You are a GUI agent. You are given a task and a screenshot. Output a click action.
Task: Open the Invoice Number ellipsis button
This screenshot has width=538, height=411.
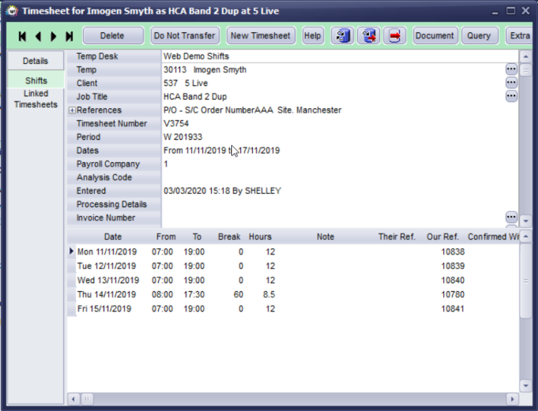pyautogui.click(x=511, y=217)
